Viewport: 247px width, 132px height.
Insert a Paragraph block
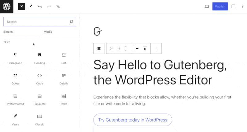(15, 58)
